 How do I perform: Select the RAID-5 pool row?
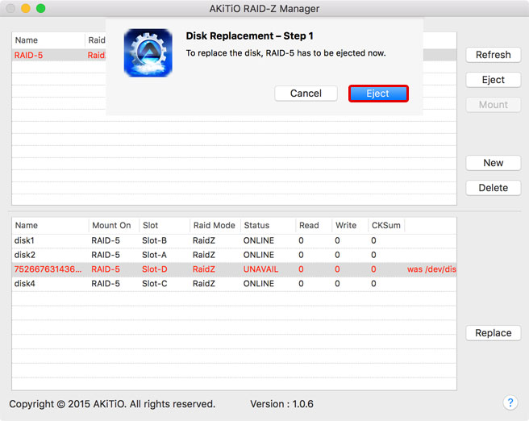[48, 55]
